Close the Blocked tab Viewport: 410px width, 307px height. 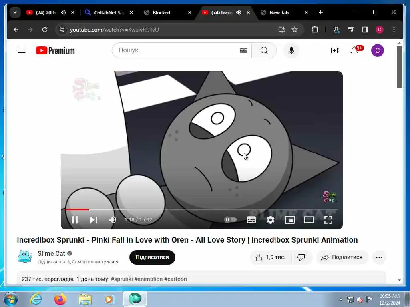[190, 12]
